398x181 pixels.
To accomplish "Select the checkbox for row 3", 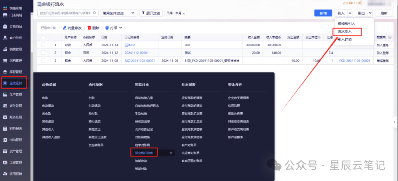I will tap(43, 60).
